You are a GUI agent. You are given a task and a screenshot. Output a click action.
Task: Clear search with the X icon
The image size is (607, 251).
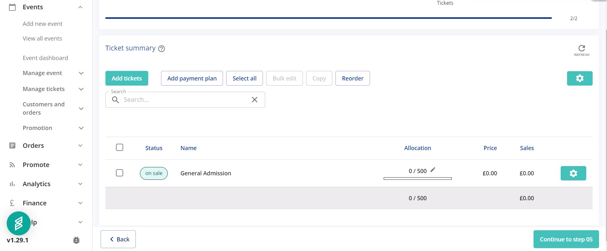click(255, 100)
